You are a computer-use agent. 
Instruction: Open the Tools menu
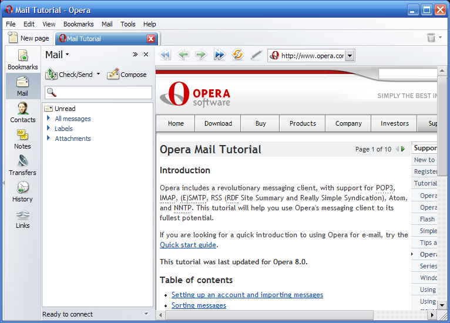[127, 24]
